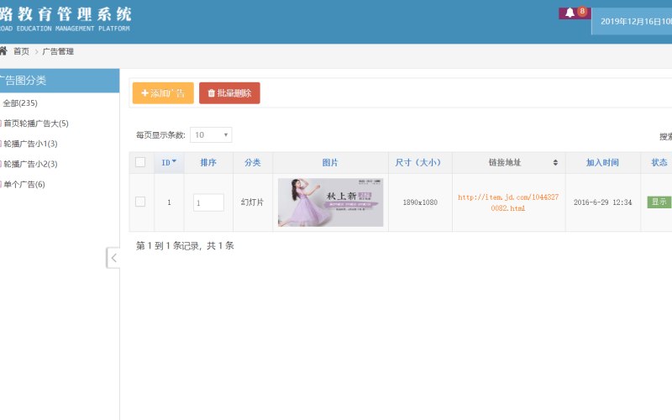Select 轮播广告小1(3) category
Viewport: 672px width, 420px height.
[x=30, y=144]
